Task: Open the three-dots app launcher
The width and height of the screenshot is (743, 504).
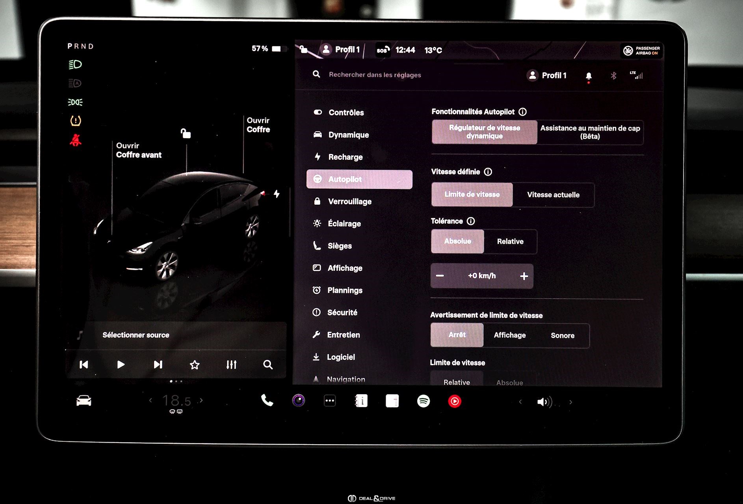Action: 330,401
